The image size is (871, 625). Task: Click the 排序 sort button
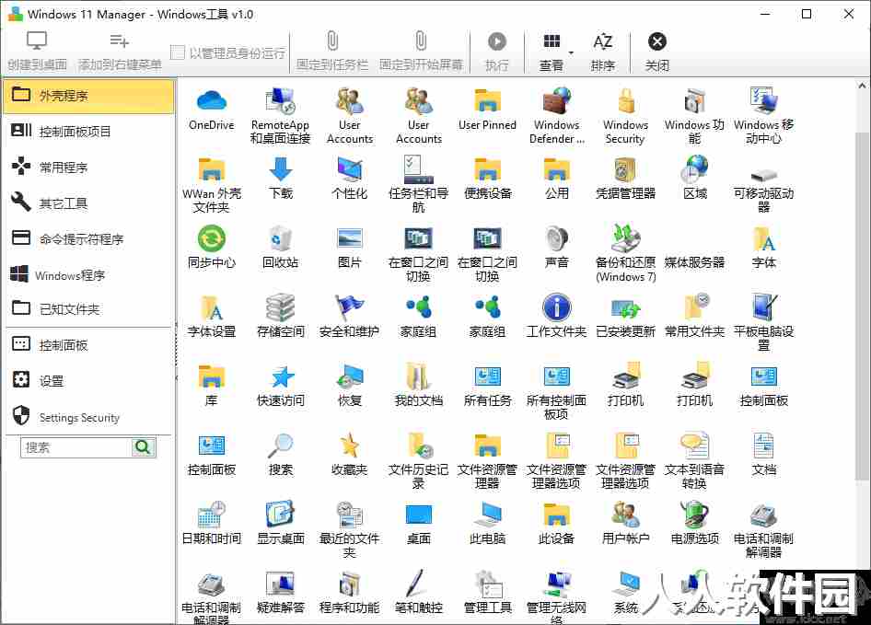[x=603, y=52]
